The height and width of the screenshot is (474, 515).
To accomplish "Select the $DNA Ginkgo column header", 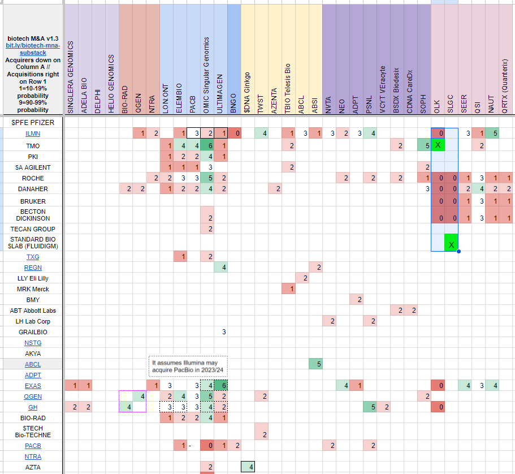I will click(248, 59).
